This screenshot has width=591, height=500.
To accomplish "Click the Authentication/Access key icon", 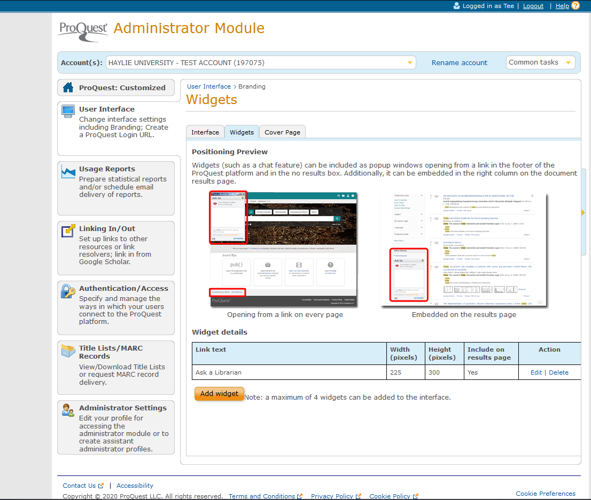I will point(68,291).
